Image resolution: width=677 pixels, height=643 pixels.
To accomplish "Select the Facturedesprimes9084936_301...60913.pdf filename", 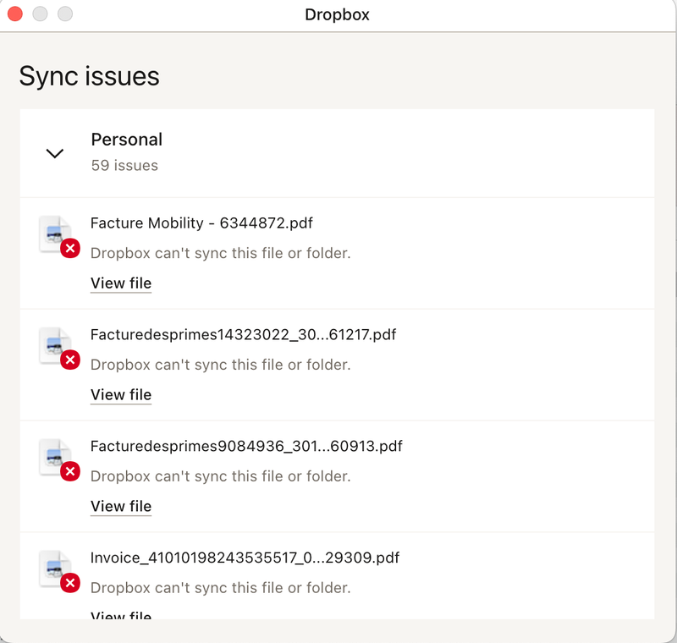I will click(246, 447).
